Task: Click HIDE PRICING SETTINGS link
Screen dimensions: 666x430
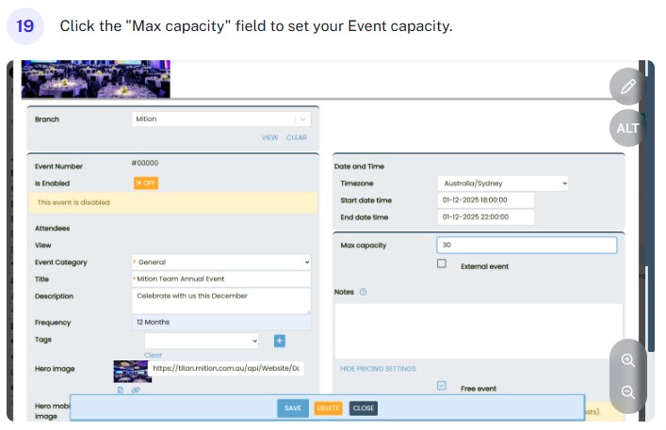Action: [378, 369]
